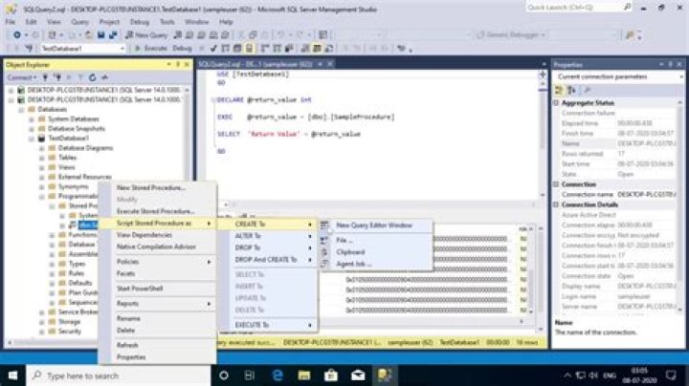This screenshot has width=689, height=386.
Task: Choose New Stored Procedure from context menu
Action: 151,187
